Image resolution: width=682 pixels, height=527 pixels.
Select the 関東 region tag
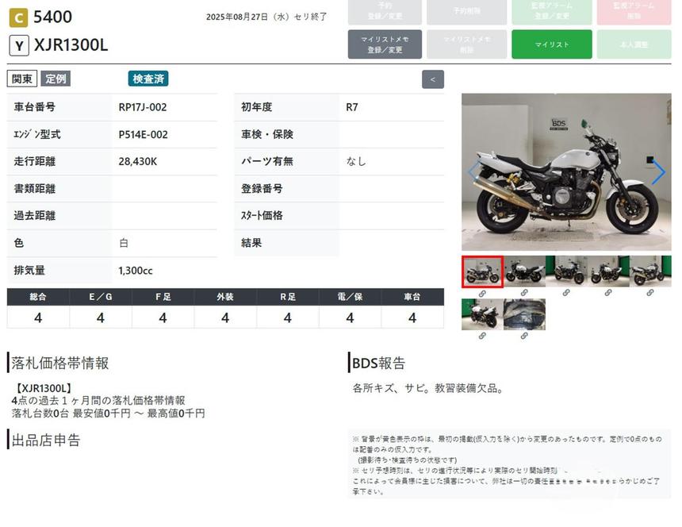22,79
